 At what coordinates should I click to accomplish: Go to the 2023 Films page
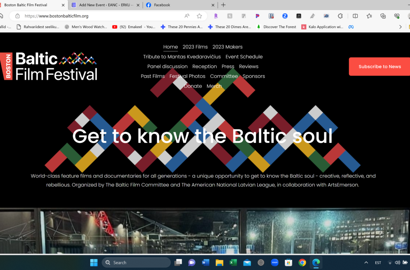click(x=195, y=47)
